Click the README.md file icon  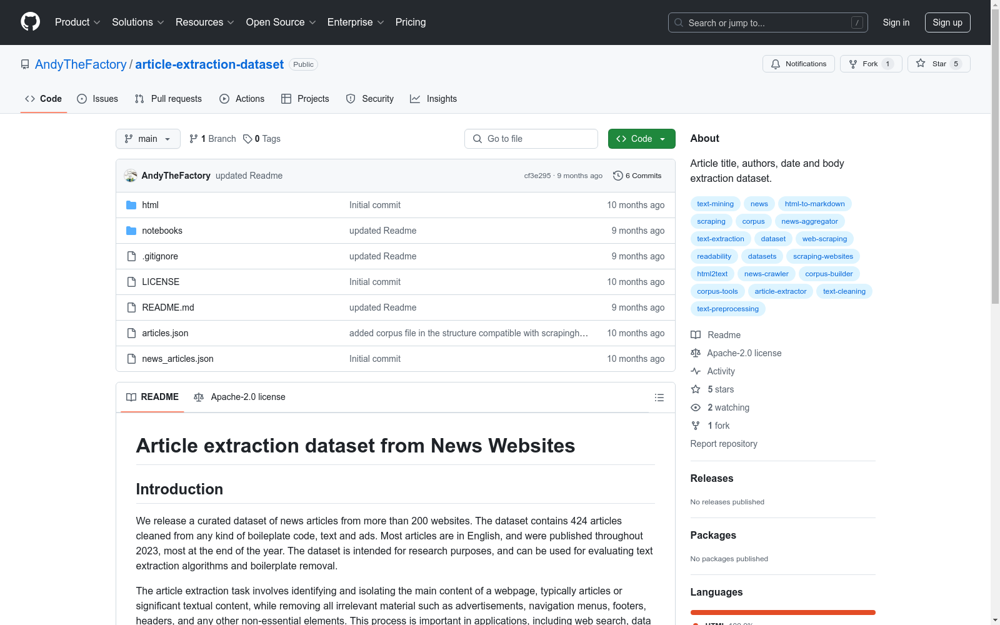(131, 307)
